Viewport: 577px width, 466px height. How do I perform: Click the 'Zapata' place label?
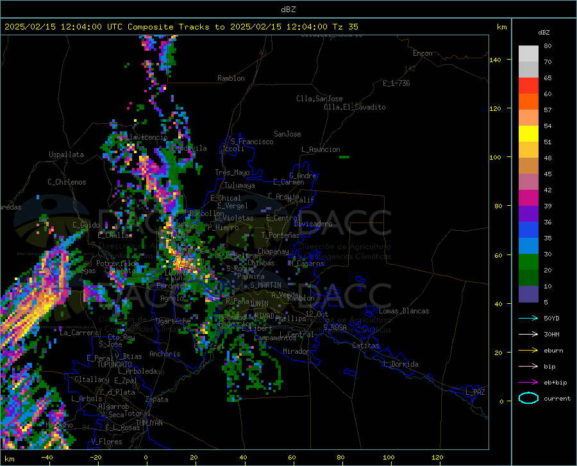(x=157, y=399)
